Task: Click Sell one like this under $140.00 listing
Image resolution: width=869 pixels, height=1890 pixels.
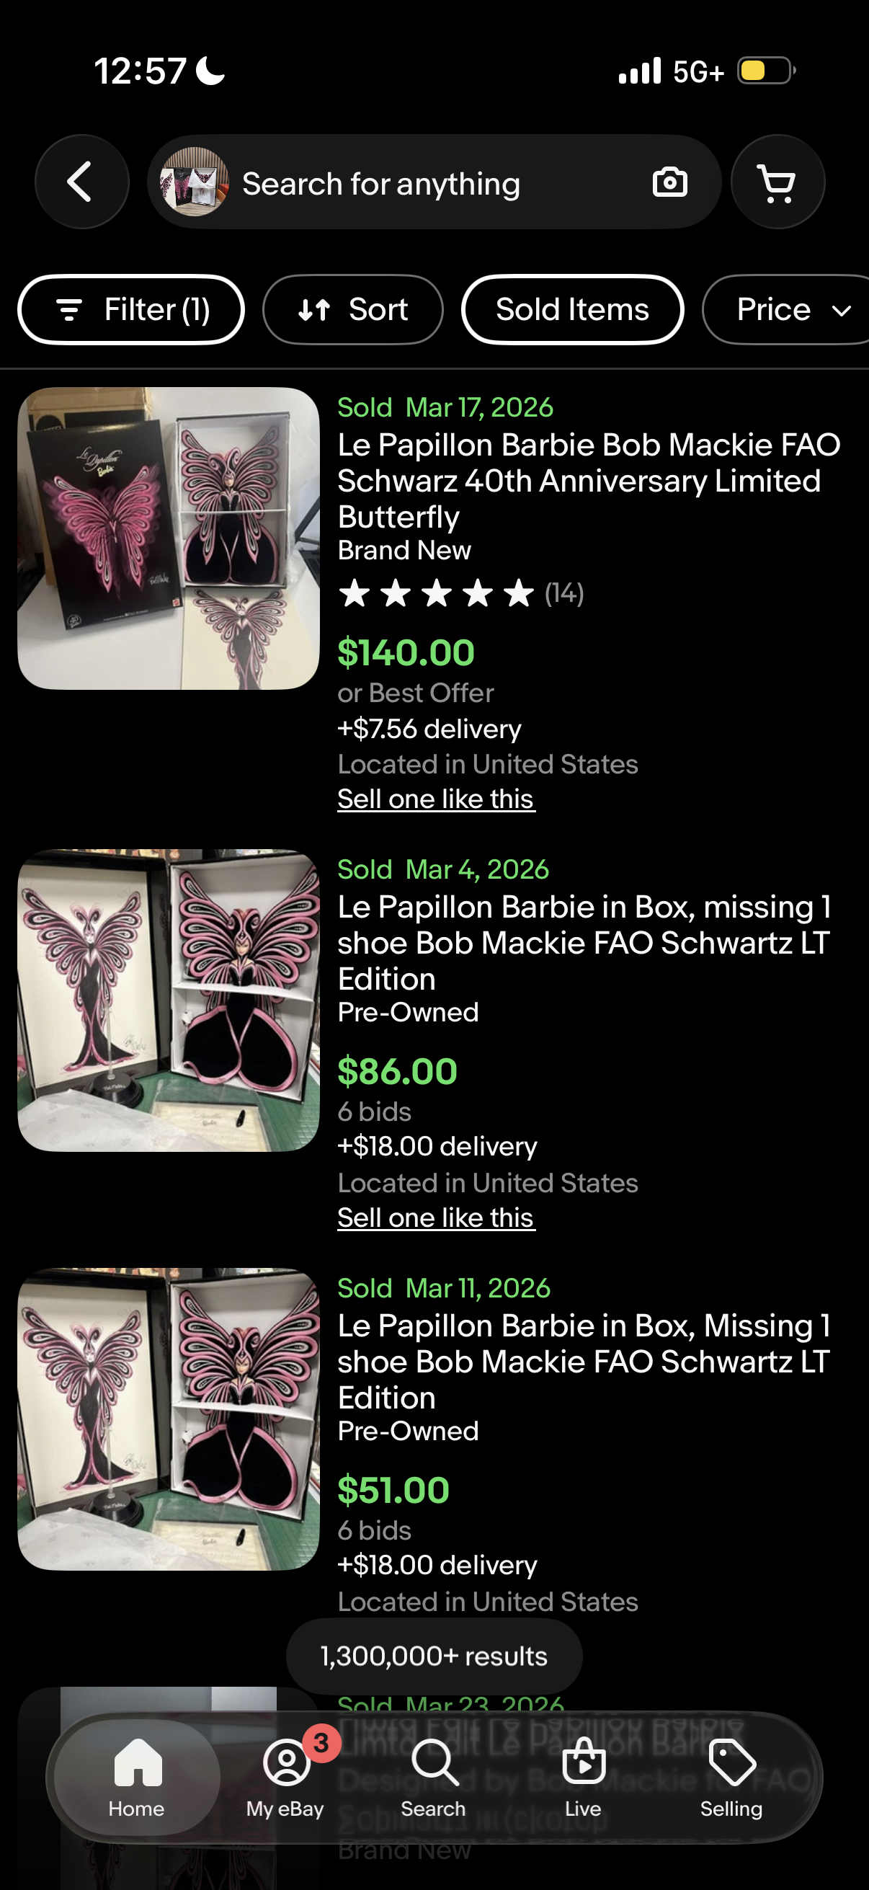Action: 437,799
